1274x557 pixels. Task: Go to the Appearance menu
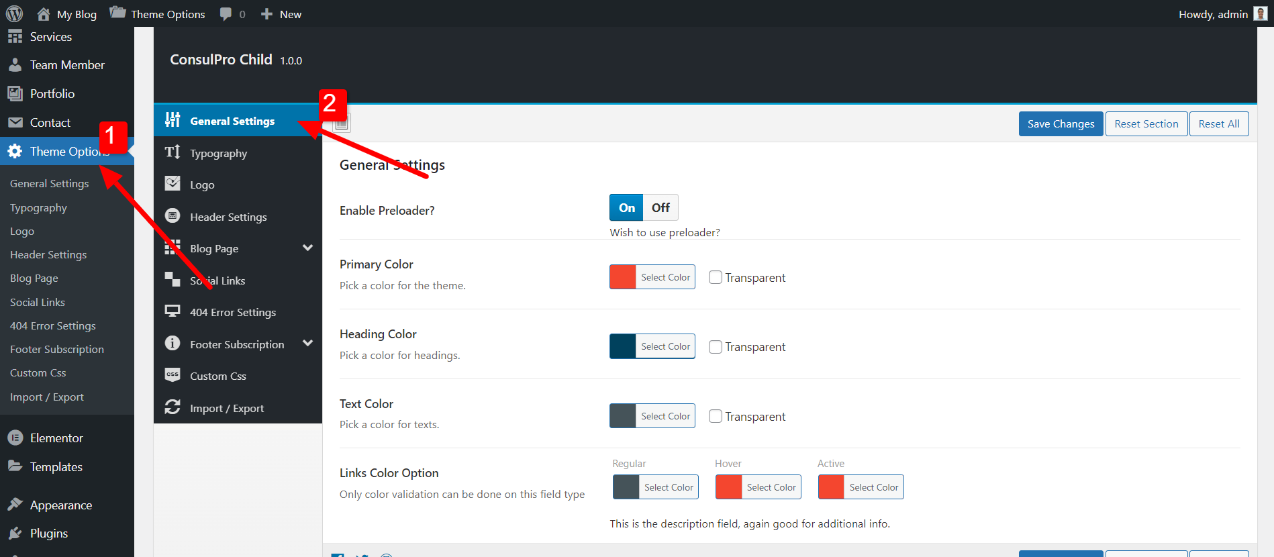(60, 505)
